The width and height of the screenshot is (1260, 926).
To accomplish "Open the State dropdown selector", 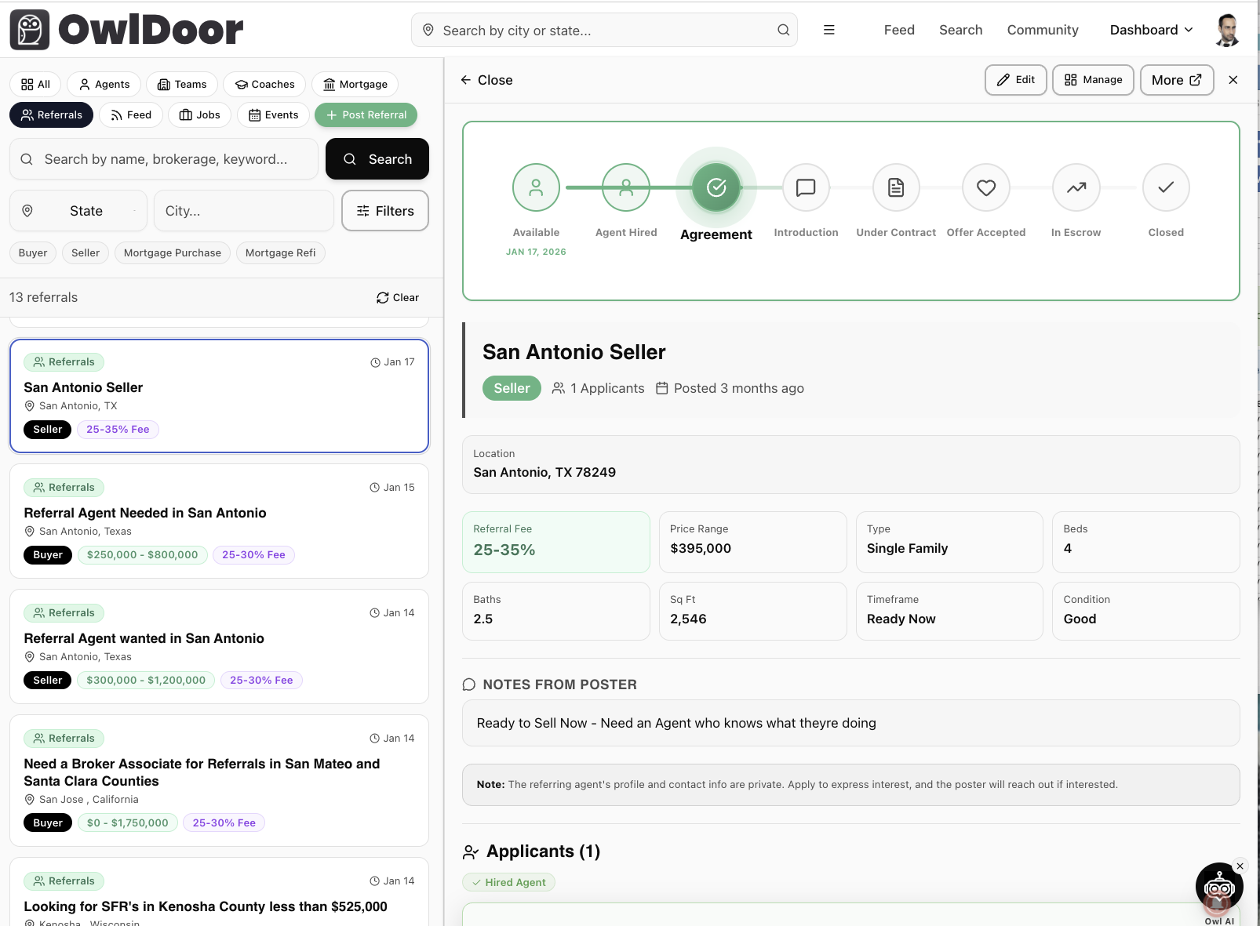I will pos(78,211).
